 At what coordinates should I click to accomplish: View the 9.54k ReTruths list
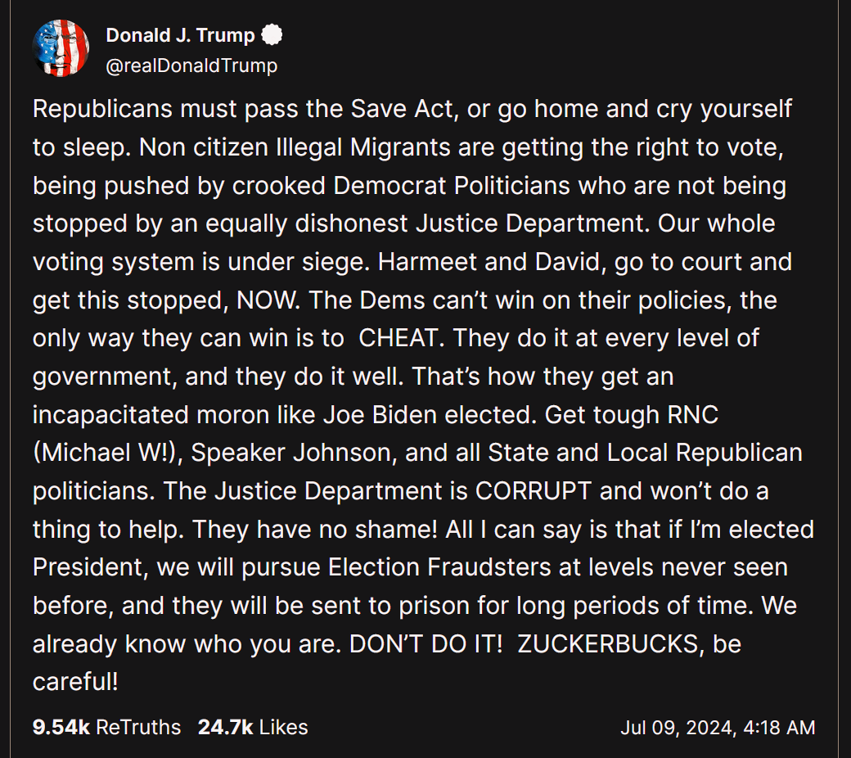[x=106, y=727]
